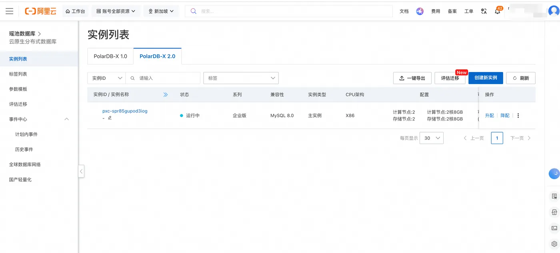The height and width of the screenshot is (253, 560).
Task: Open the more actions three-dot menu
Action: [518, 116]
